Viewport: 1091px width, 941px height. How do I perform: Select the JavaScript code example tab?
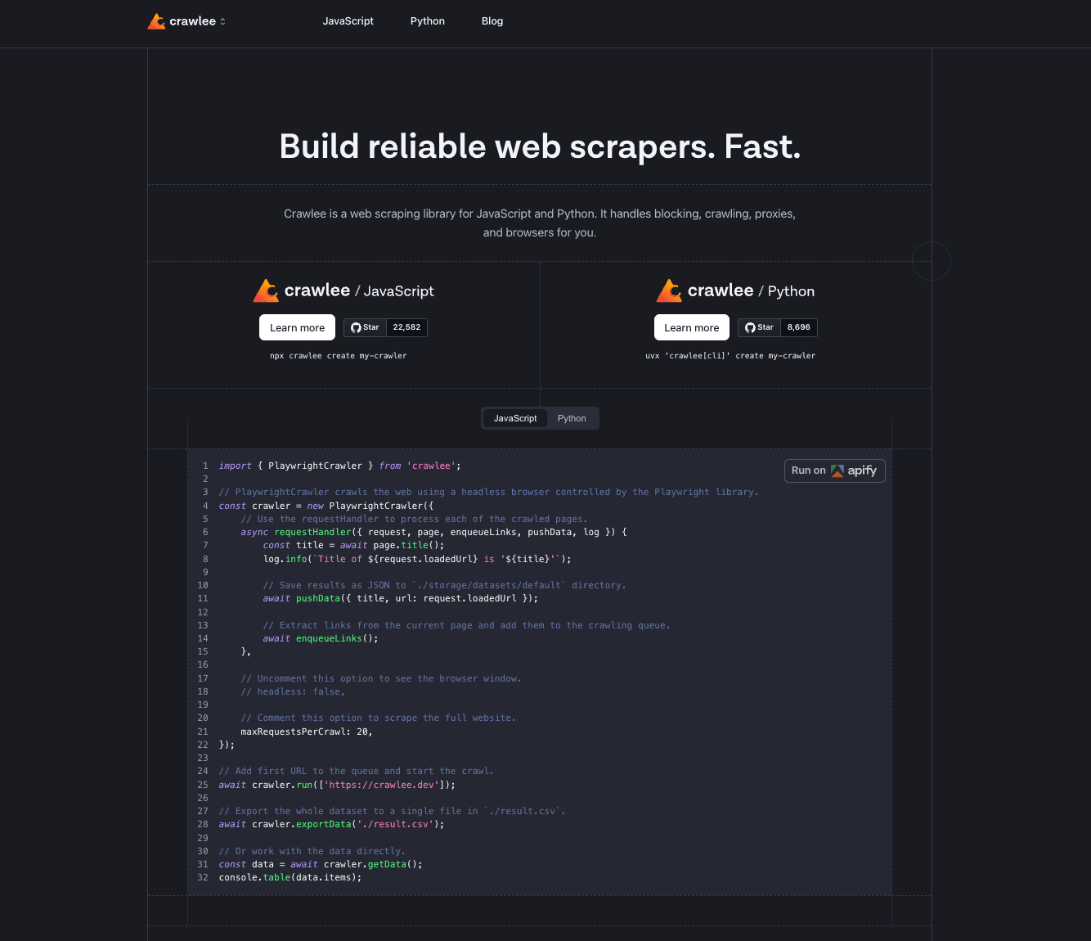[x=515, y=418]
